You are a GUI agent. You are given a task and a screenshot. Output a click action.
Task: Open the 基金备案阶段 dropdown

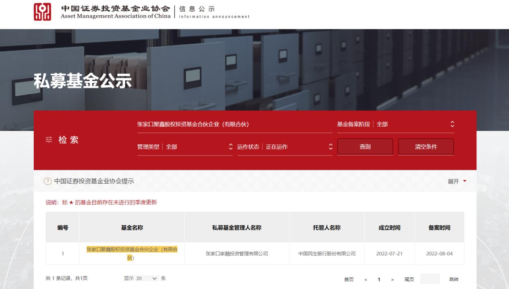click(395, 124)
